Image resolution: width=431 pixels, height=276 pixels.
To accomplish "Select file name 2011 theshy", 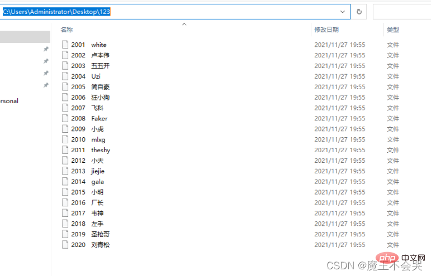I will [x=91, y=150].
